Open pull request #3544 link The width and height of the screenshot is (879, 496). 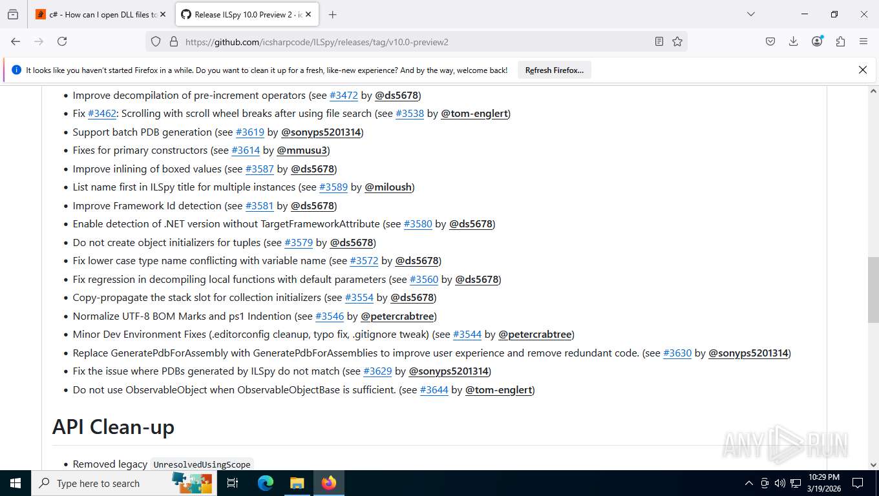(467, 334)
